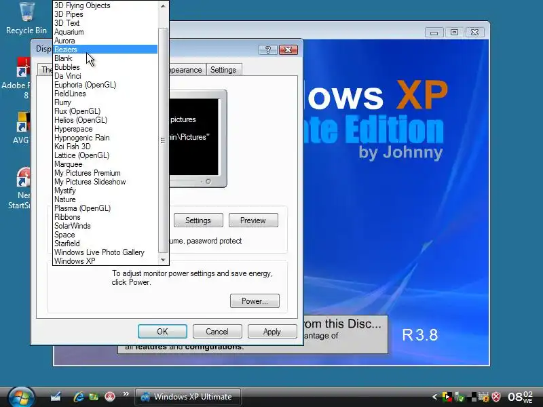
Task: Preview the screen saver
Action: coord(253,220)
